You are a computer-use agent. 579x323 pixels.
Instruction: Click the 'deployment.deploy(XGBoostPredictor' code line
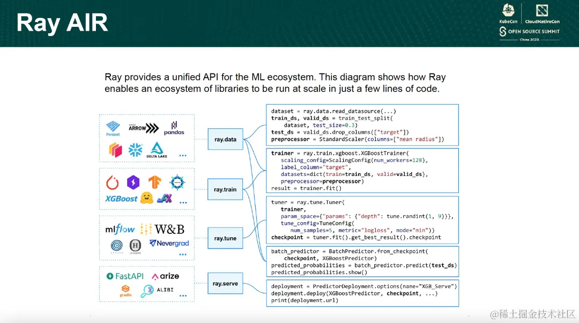point(354,293)
